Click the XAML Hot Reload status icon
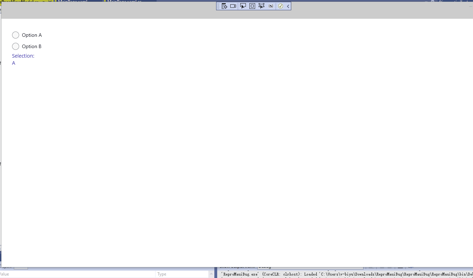473x278 pixels. [x=271, y=6]
